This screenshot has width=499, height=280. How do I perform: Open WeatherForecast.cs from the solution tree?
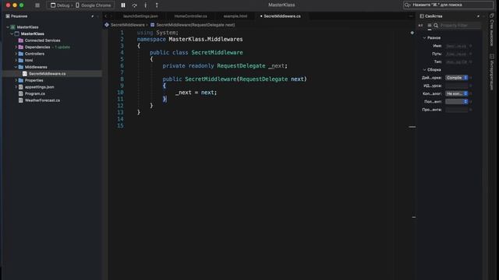pos(42,100)
